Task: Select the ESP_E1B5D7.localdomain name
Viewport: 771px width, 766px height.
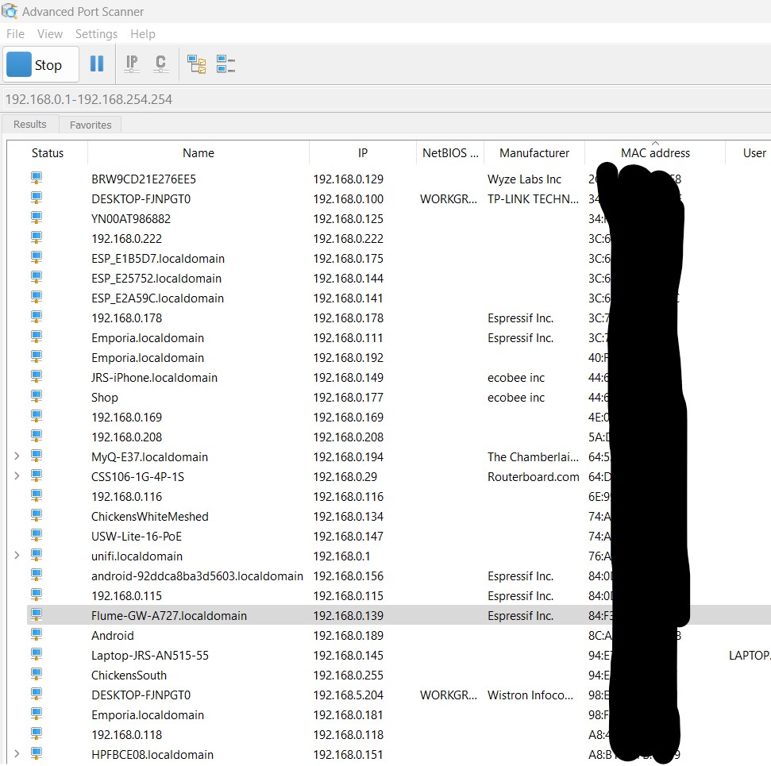Action: click(x=158, y=259)
